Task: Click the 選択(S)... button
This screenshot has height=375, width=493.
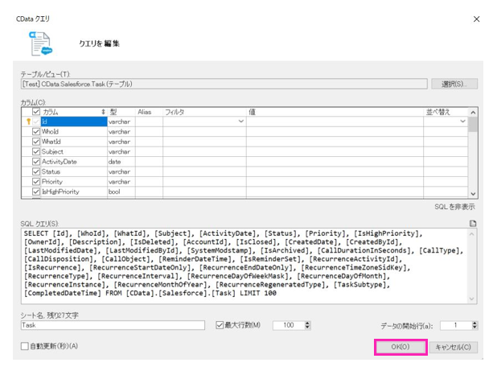Action: (454, 84)
